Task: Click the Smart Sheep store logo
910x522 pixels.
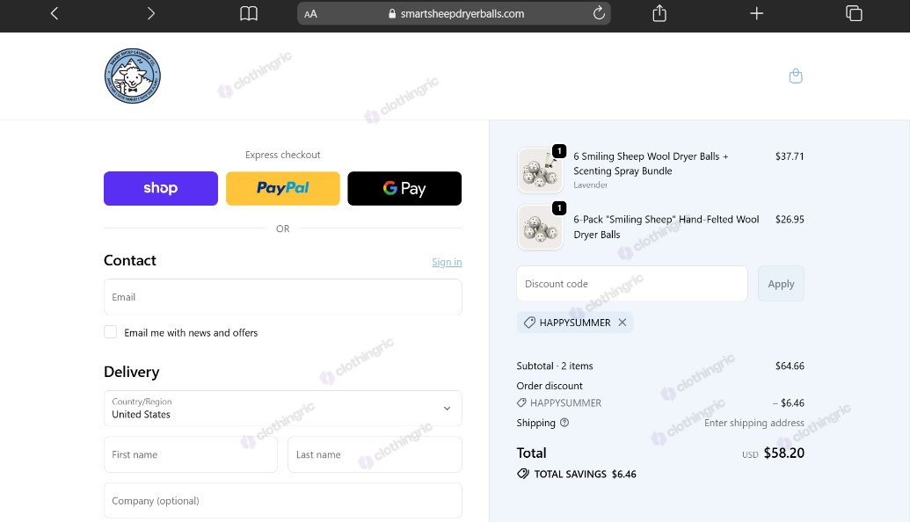Action: click(x=132, y=76)
